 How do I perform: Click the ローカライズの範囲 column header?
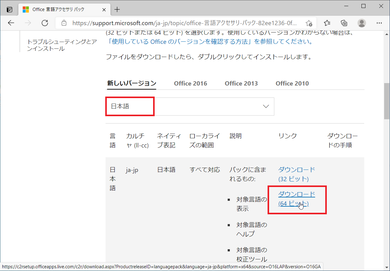205,141
